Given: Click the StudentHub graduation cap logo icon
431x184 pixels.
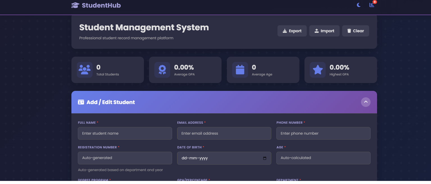Looking at the screenshot, I should pyautogui.click(x=75, y=5).
